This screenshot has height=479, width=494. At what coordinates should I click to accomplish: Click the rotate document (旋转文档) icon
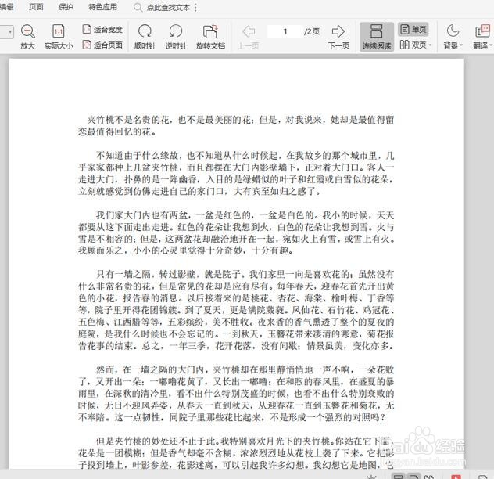coord(210,31)
